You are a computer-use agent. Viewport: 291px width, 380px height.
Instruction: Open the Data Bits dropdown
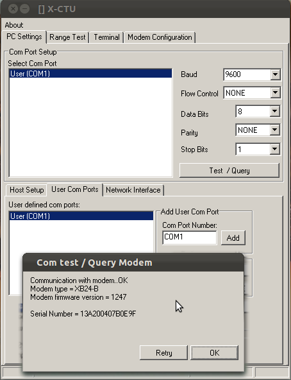(x=274, y=111)
